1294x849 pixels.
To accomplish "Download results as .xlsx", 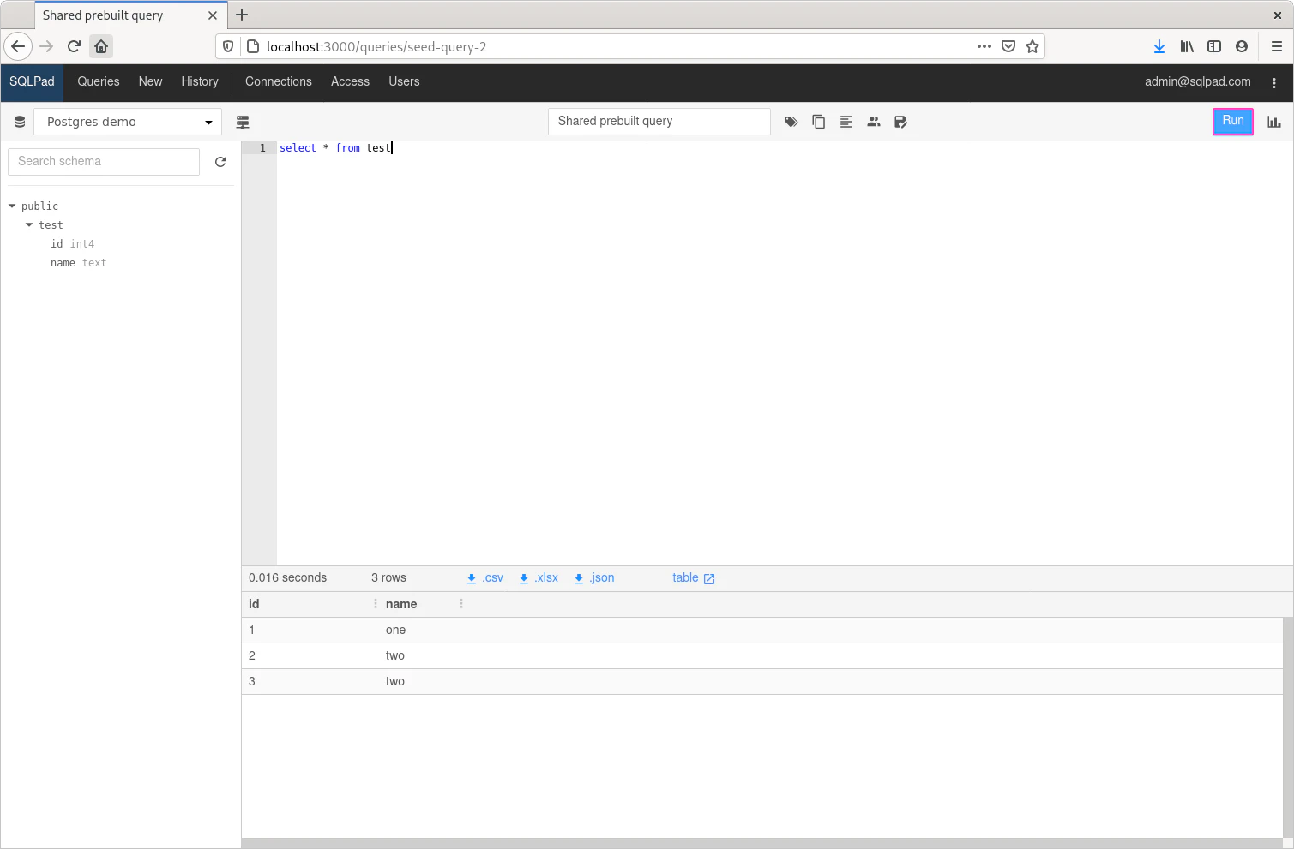I will coord(539,578).
